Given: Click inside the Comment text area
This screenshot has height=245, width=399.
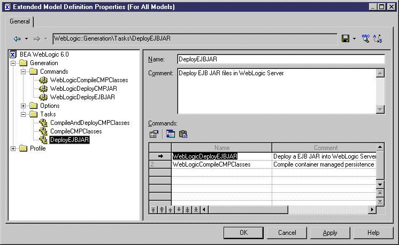Looking at the screenshot, I should pos(277,91).
